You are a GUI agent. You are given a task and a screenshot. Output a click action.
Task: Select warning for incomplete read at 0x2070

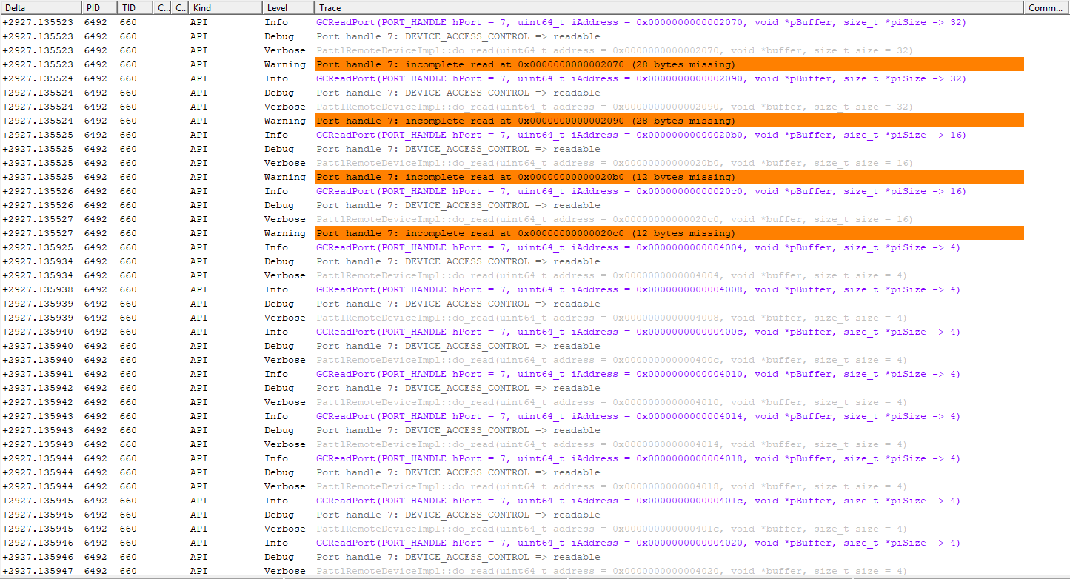point(525,64)
